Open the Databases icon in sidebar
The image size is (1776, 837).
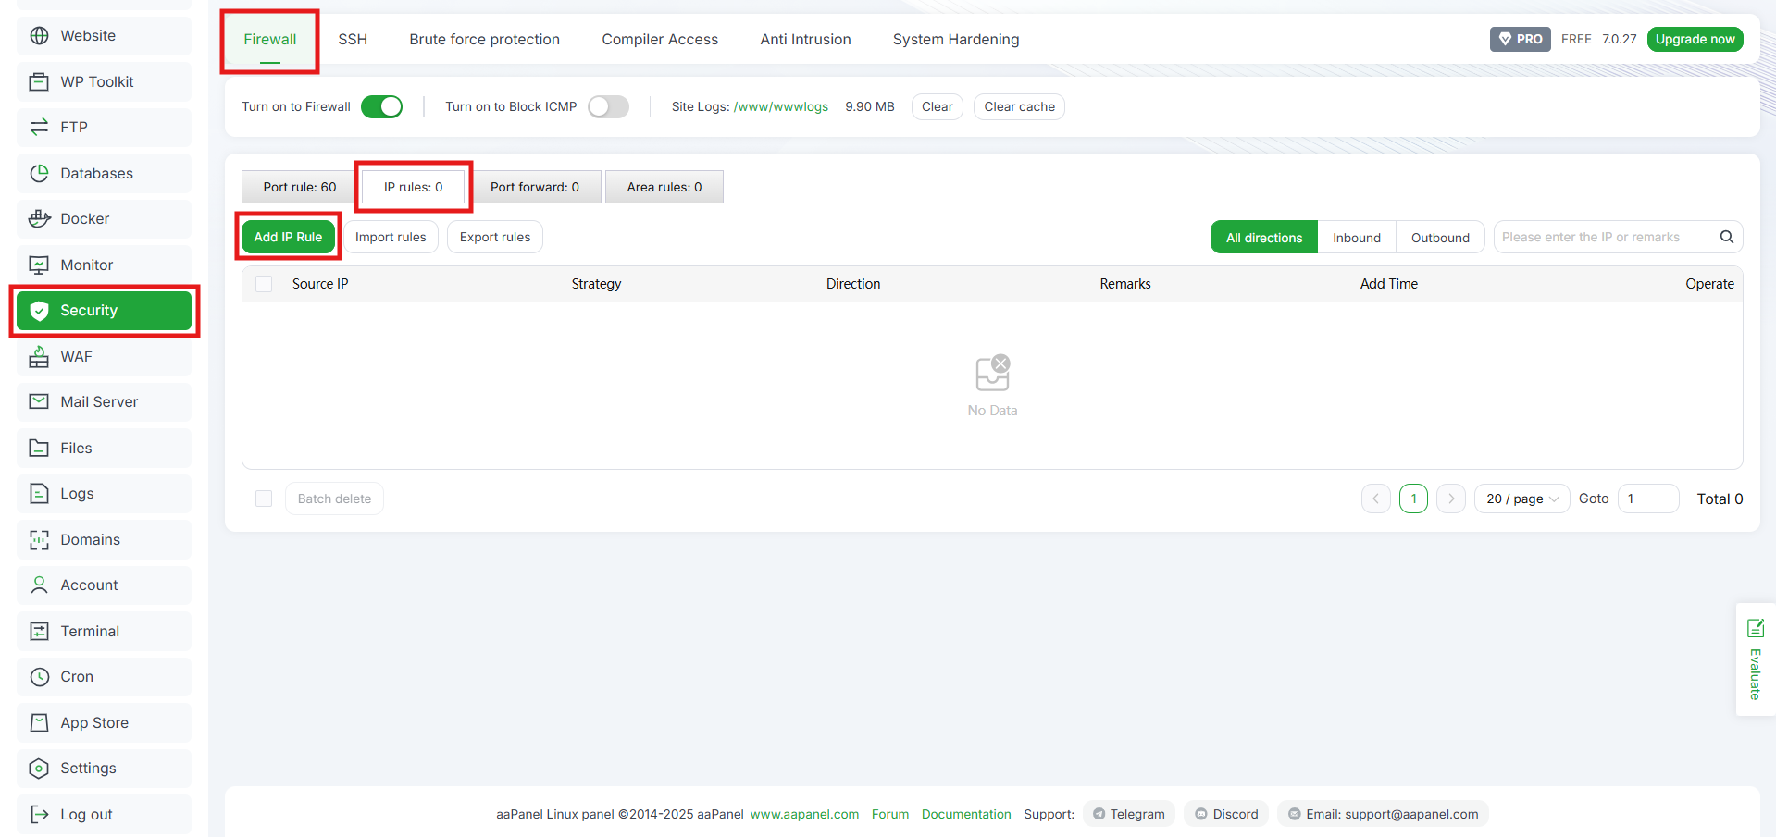pyautogui.click(x=39, y=173)
